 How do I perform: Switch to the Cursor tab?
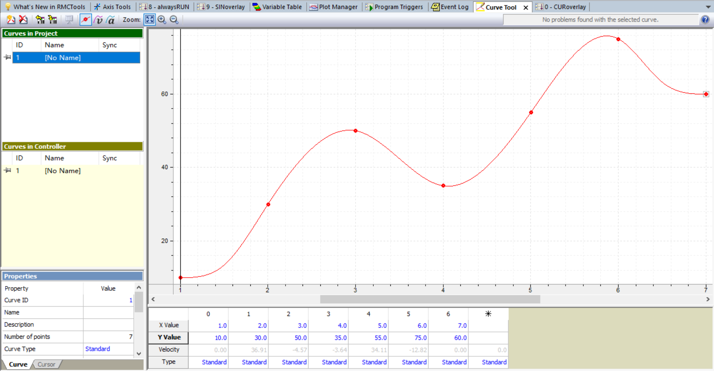point(46,364)
